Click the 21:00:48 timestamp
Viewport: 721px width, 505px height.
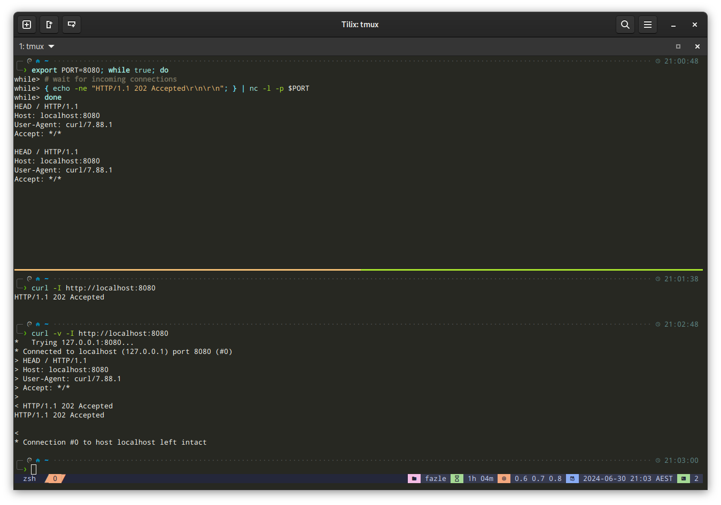coord(681,61)
